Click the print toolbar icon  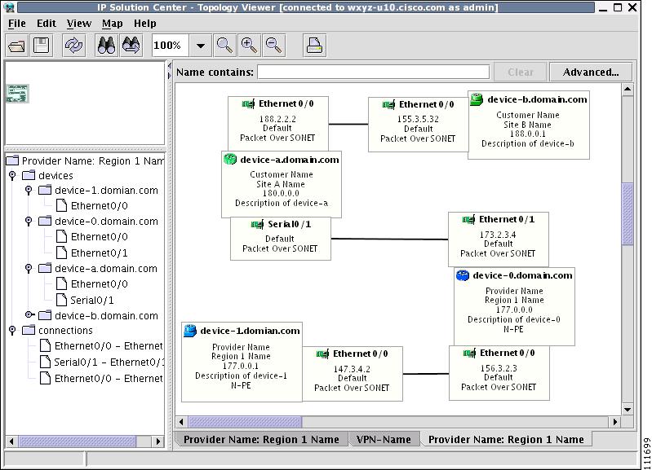314,46
